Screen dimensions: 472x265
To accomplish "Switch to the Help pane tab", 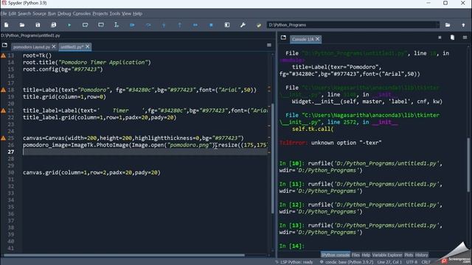I will 366,255.
